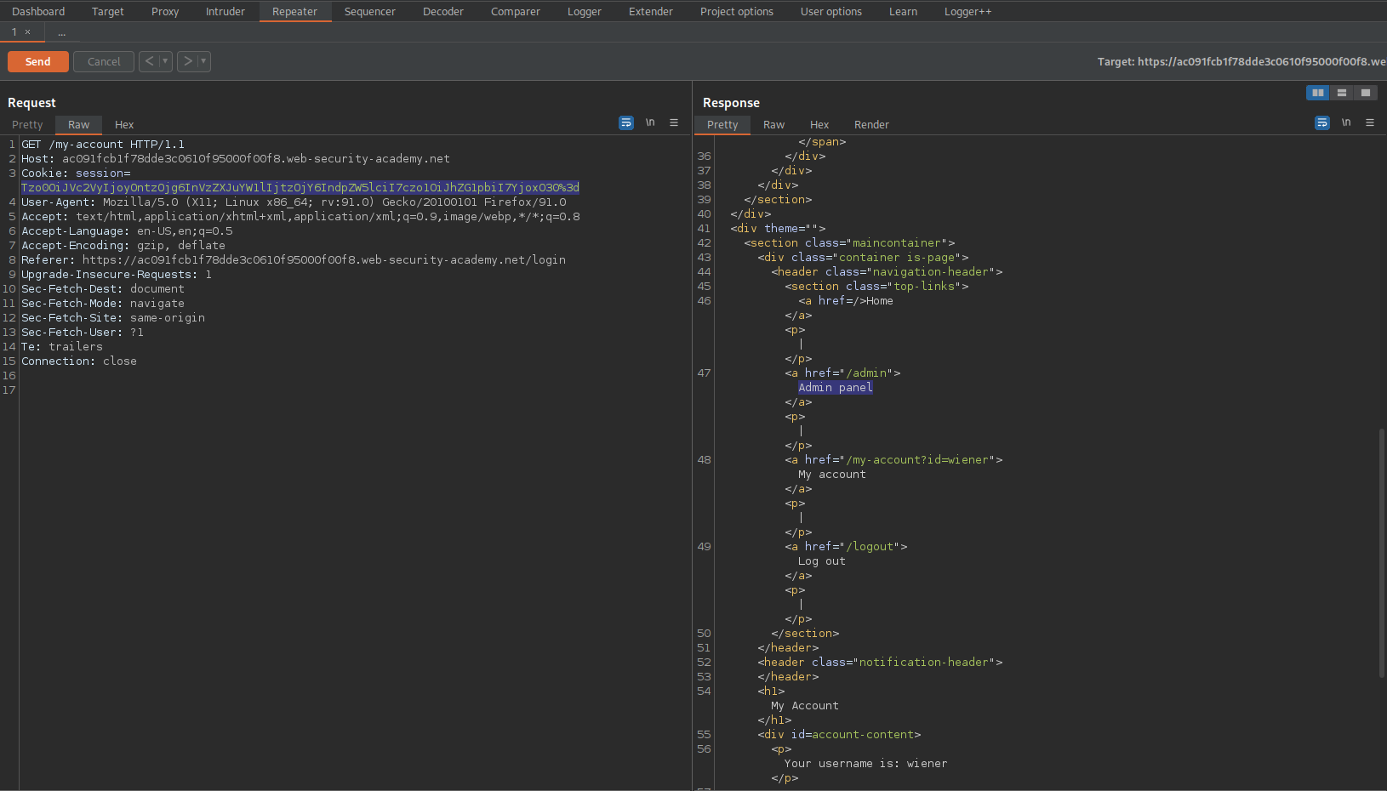Image resolution: width=1387 pixels, height=791 pixels.
Task: Click the Host header line in request
Action: click(x=236, y=158)
